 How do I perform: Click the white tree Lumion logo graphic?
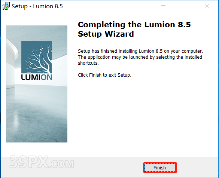point(37,57)
